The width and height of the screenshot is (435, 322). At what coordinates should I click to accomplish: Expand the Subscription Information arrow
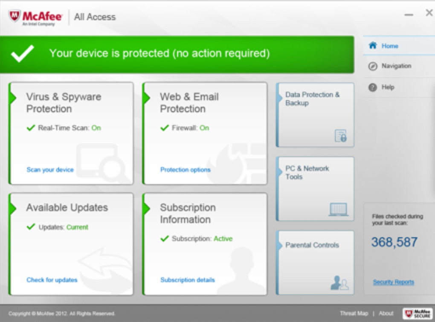pyautogui.click(x=146, y=208)
